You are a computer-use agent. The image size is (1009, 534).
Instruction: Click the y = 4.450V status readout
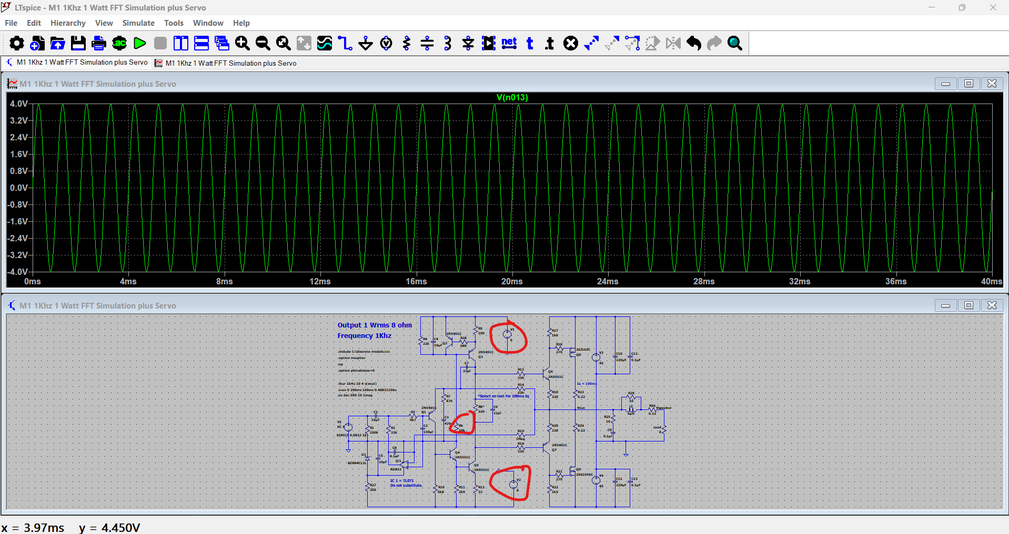coord(110,528)
